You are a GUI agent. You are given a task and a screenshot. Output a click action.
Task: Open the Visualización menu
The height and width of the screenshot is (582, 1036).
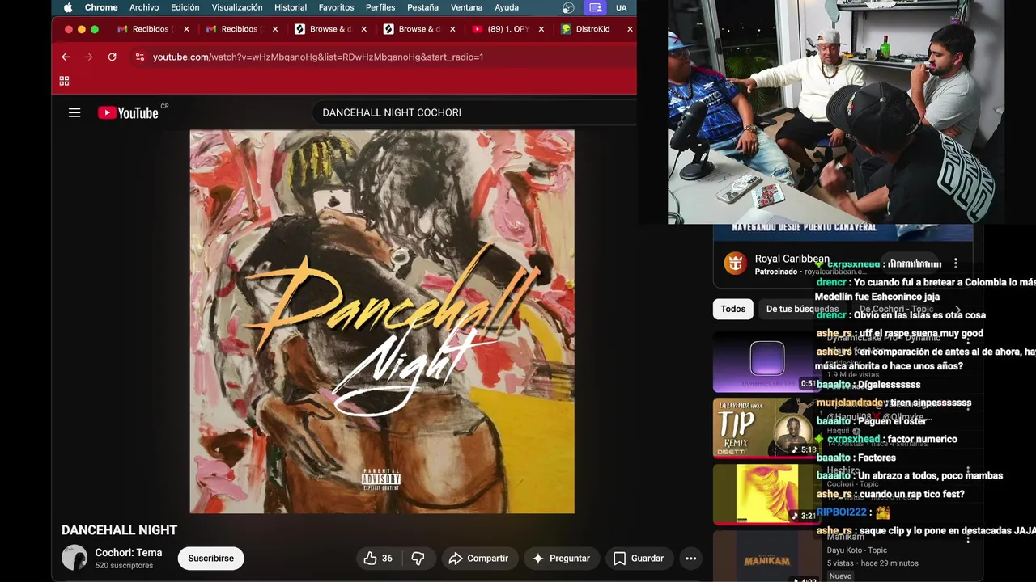(237, 7)
